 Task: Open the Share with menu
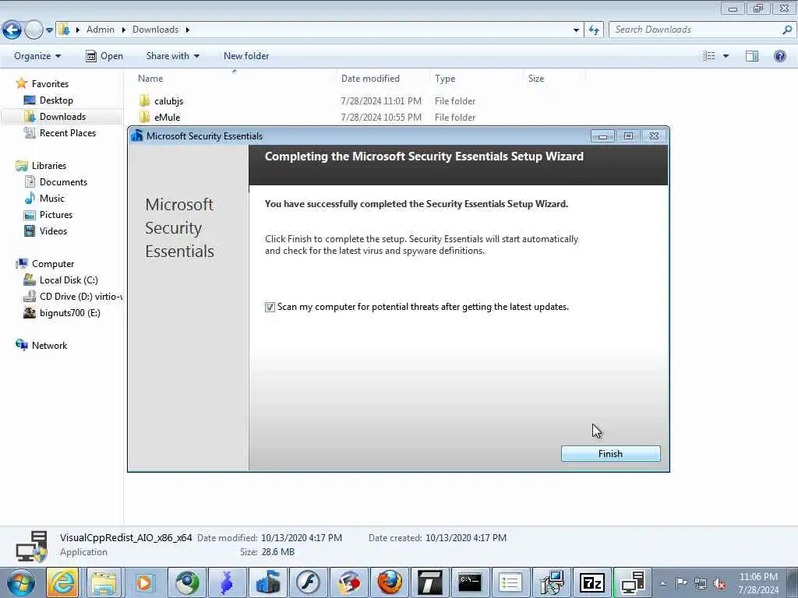coord(172,56)
